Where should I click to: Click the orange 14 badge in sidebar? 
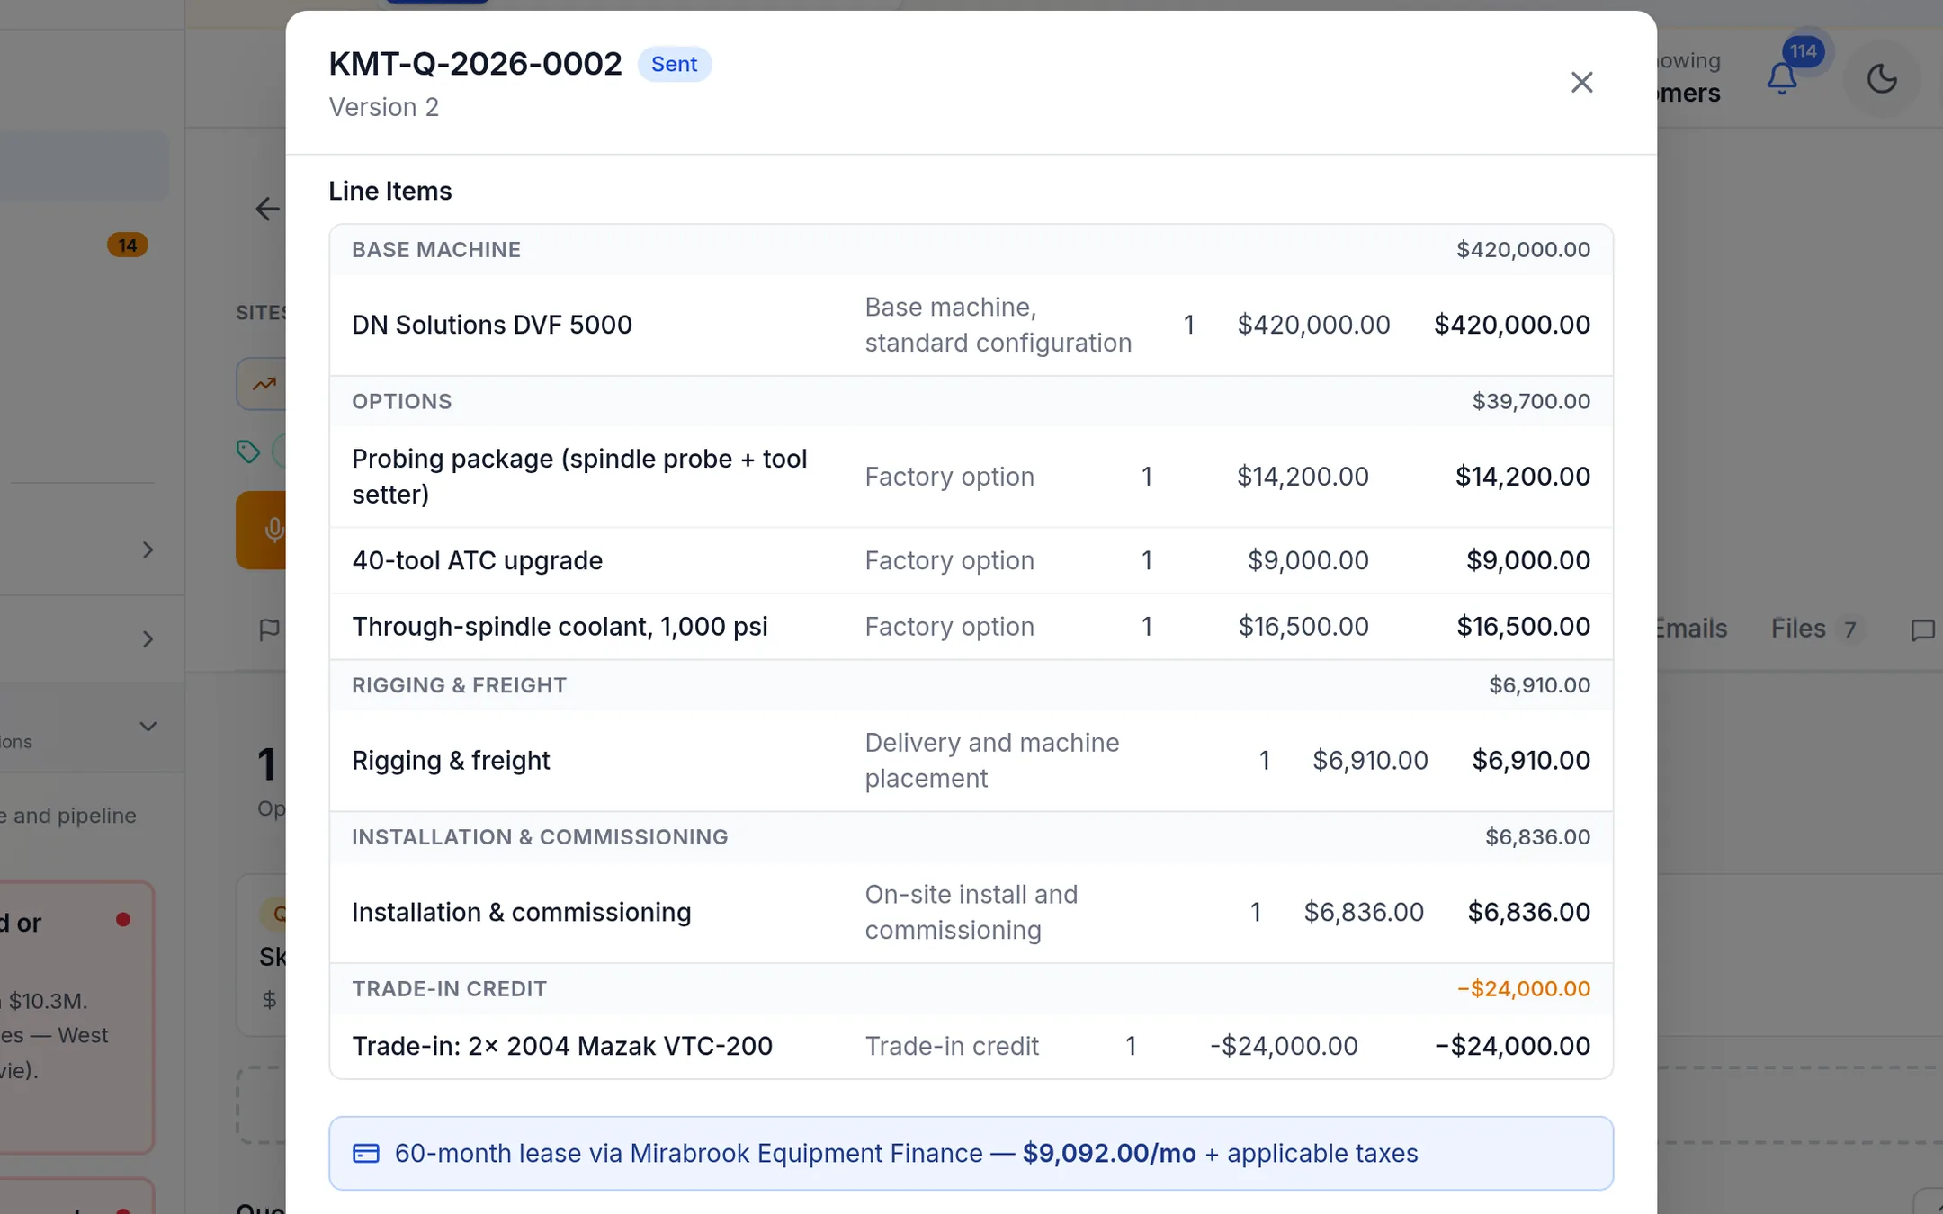[128, 245]
